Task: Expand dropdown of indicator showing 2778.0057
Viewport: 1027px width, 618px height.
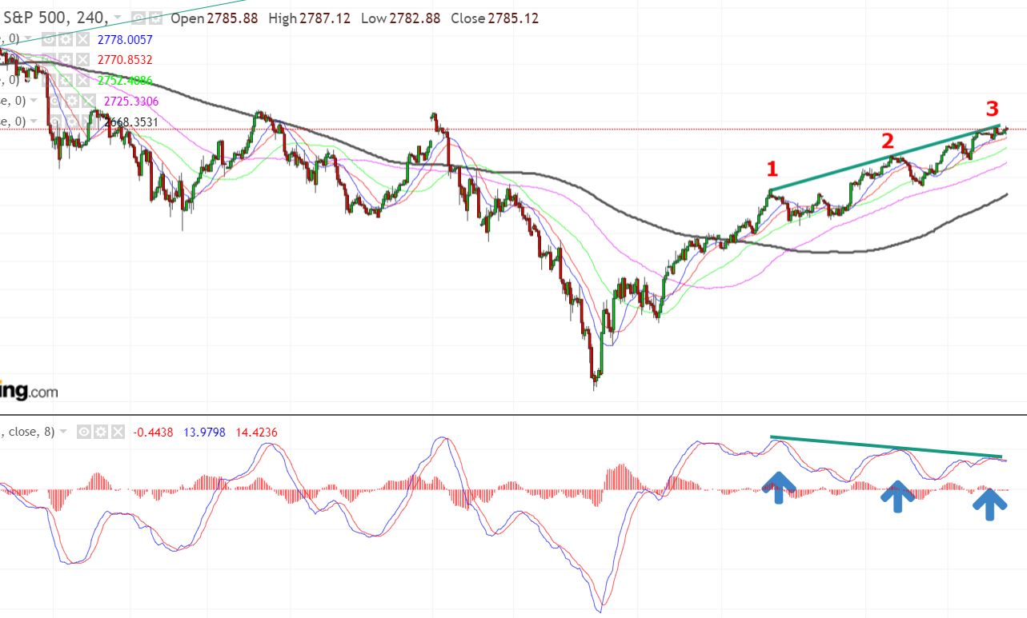Action: click(x=28, y=38)
